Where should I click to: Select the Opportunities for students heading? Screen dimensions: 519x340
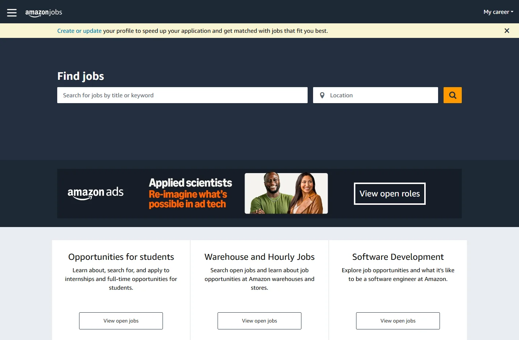point(121,257)
